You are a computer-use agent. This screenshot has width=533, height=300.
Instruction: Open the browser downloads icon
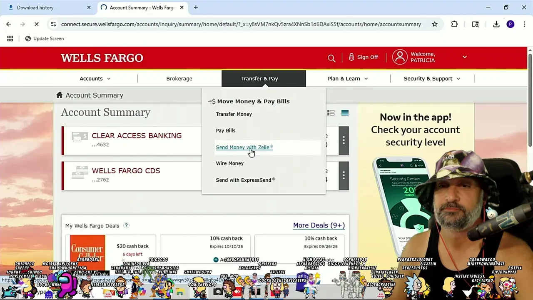point(496,24)
